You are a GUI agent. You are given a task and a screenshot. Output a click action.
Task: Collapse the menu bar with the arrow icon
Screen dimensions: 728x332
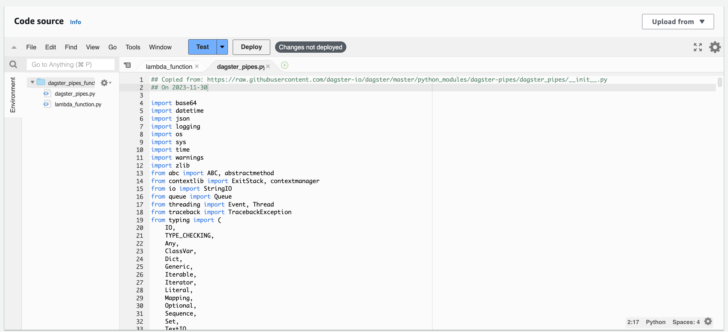coord(13,47)
